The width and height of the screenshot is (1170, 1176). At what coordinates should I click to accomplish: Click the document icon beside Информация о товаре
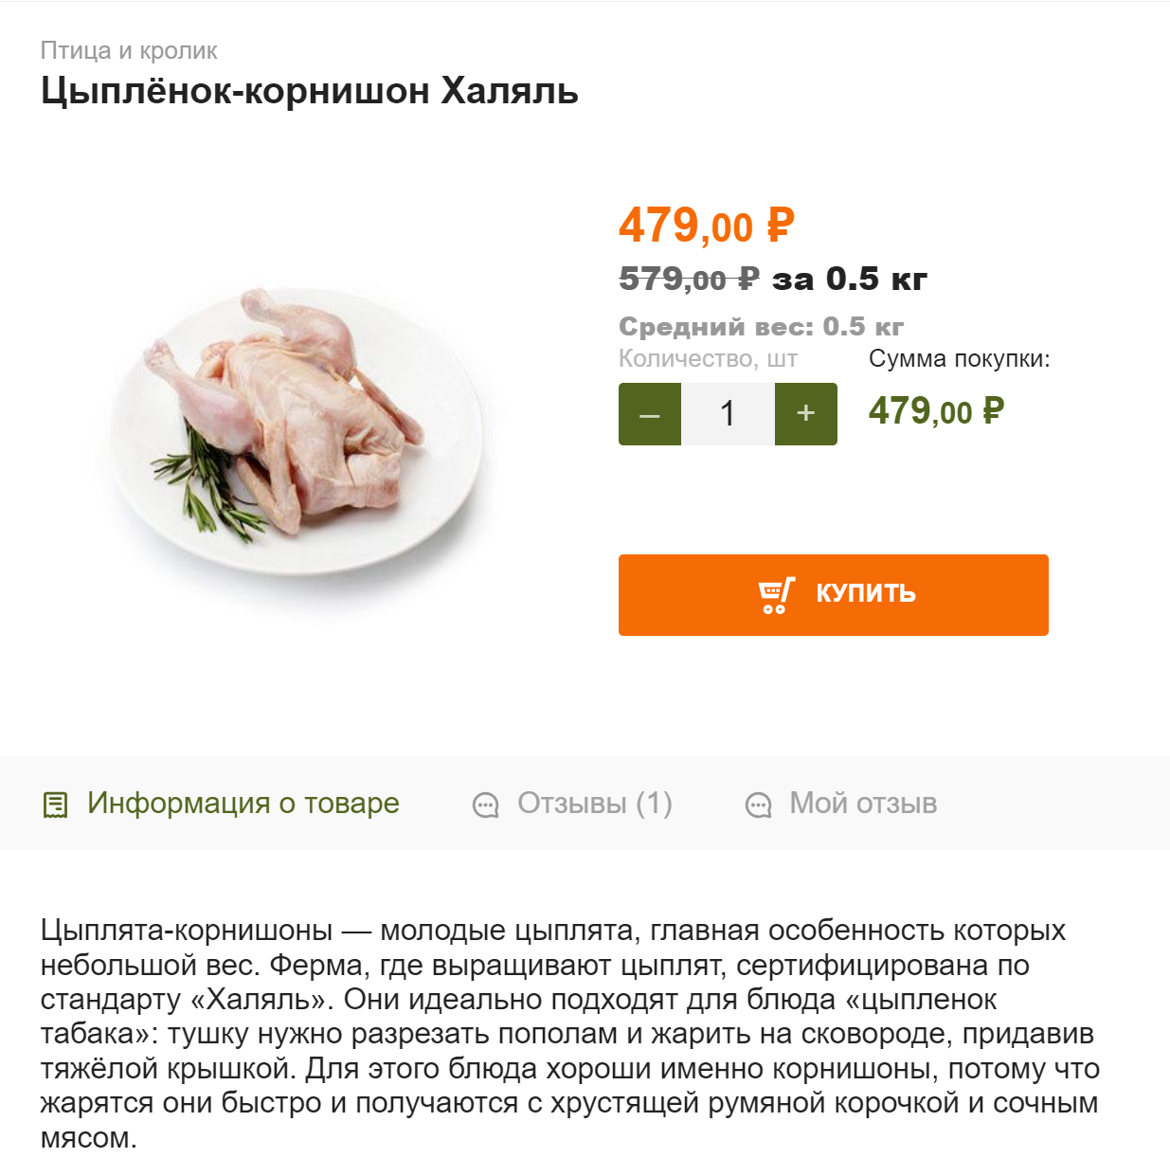pos(56,805)
